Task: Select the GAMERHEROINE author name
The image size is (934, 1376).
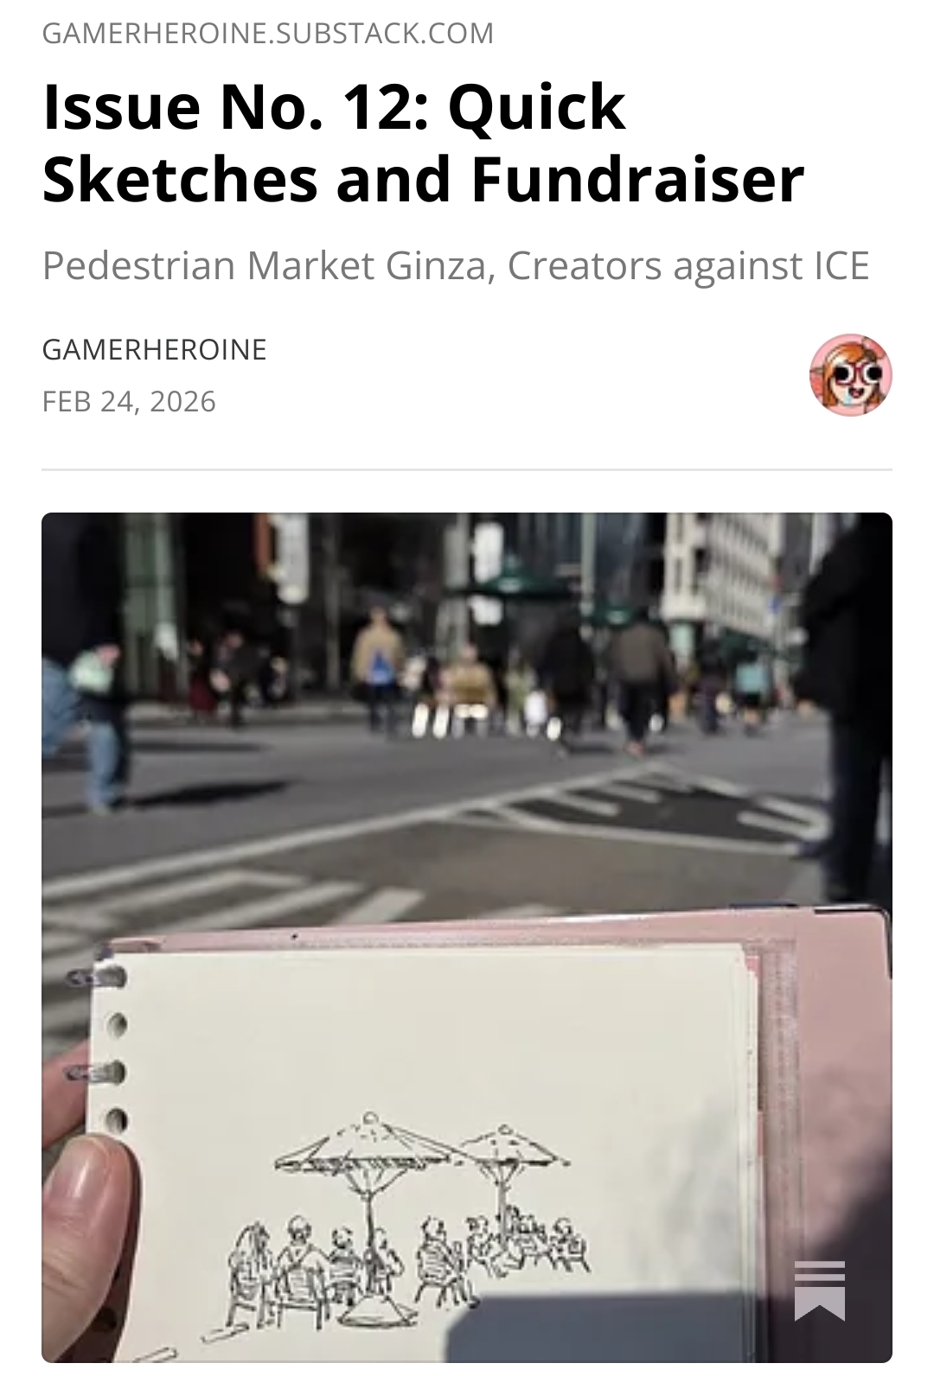Action: tap(154, 349)
